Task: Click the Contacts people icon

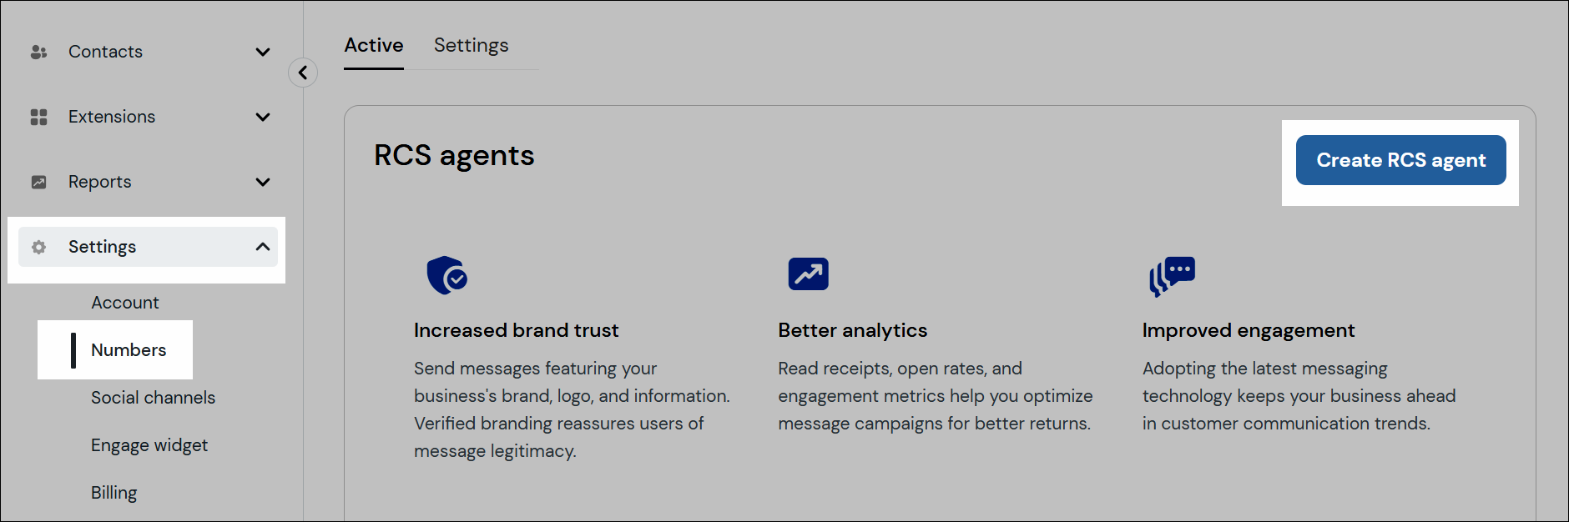Action: pos(38,52)
